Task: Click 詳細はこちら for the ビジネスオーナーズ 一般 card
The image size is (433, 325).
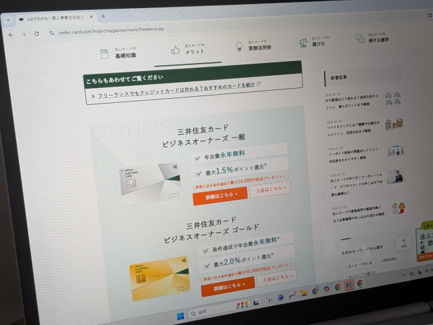Action: (220, 196)
